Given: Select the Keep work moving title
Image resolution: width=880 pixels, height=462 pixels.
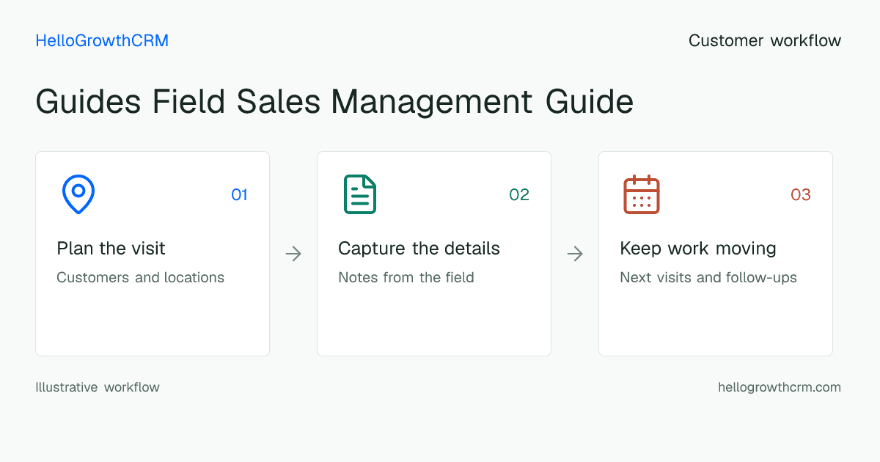Looking at the screenshot, I should [x=698, y=249].
